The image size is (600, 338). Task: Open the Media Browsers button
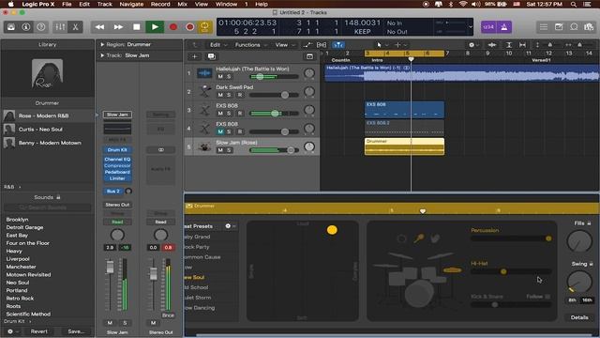coord(589,27)
